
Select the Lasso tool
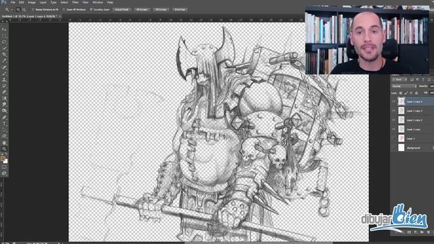(4, 42)
